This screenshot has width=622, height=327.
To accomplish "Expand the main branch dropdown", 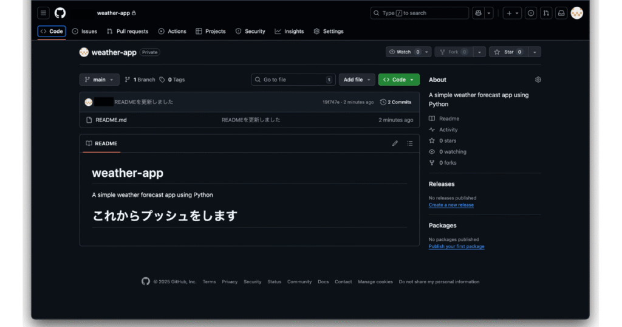I will tap(99, 80).
